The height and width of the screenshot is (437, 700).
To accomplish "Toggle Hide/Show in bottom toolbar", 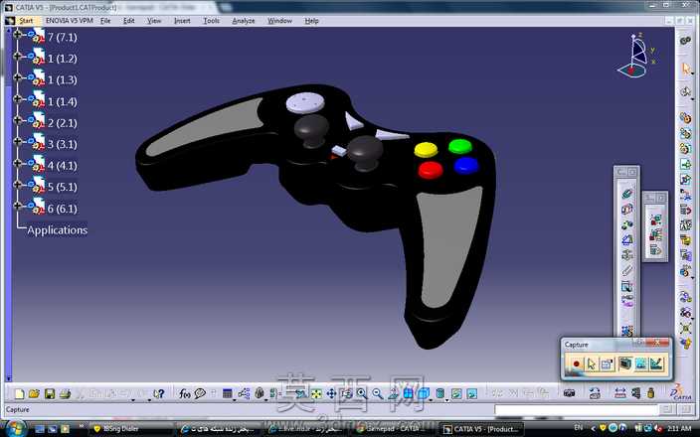I will point(456,393).
